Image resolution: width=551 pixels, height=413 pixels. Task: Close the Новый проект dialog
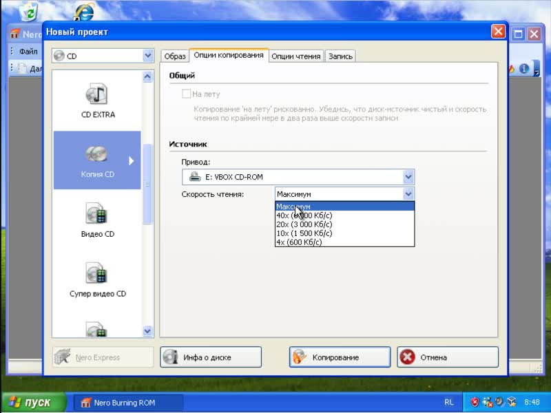click(498, 32)
